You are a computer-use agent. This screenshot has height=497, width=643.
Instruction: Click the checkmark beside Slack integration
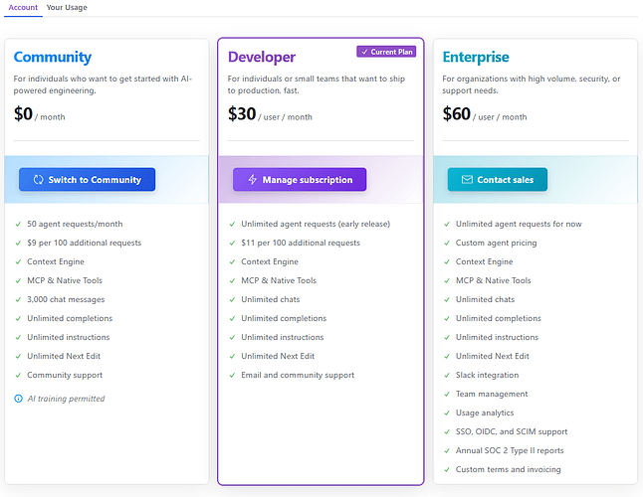pos(447,375)
